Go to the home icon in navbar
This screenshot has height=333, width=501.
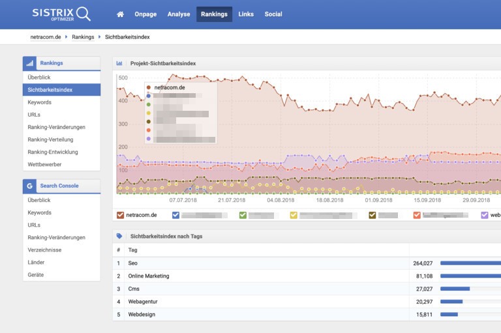click(120, 14)
